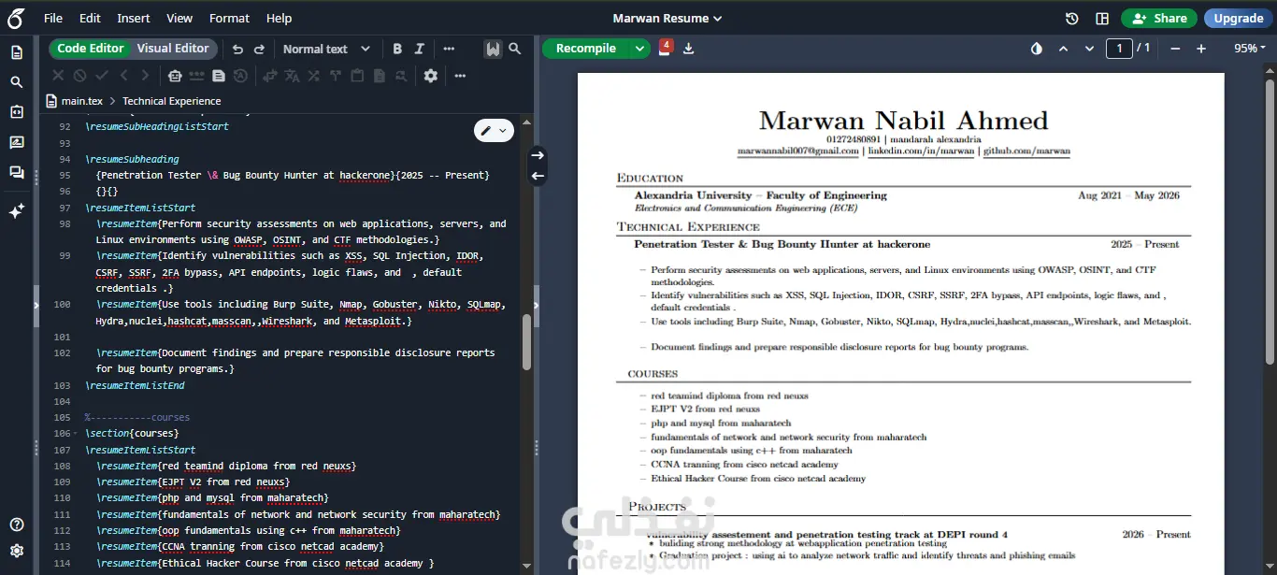Redo the last edit
Viewport: 1277px width, 575px height.
click(260, 49)
